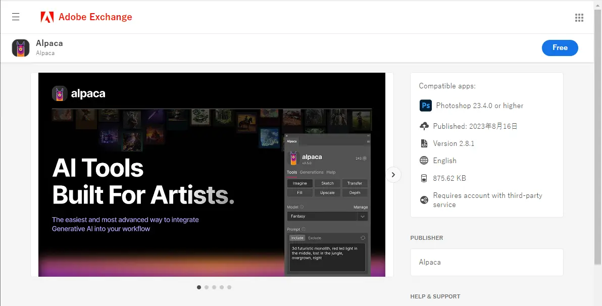Click the Alpaca subtitle under the title
This screenshot has height=306, width=602.
(45, 53)
